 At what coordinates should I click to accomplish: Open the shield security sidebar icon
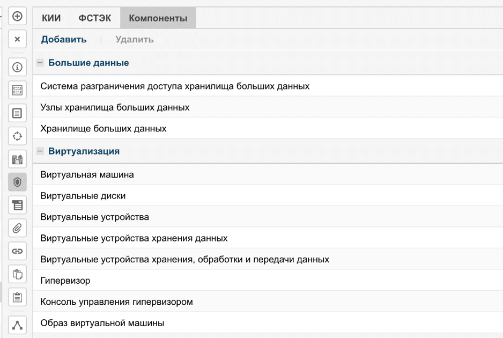(17, 182)
